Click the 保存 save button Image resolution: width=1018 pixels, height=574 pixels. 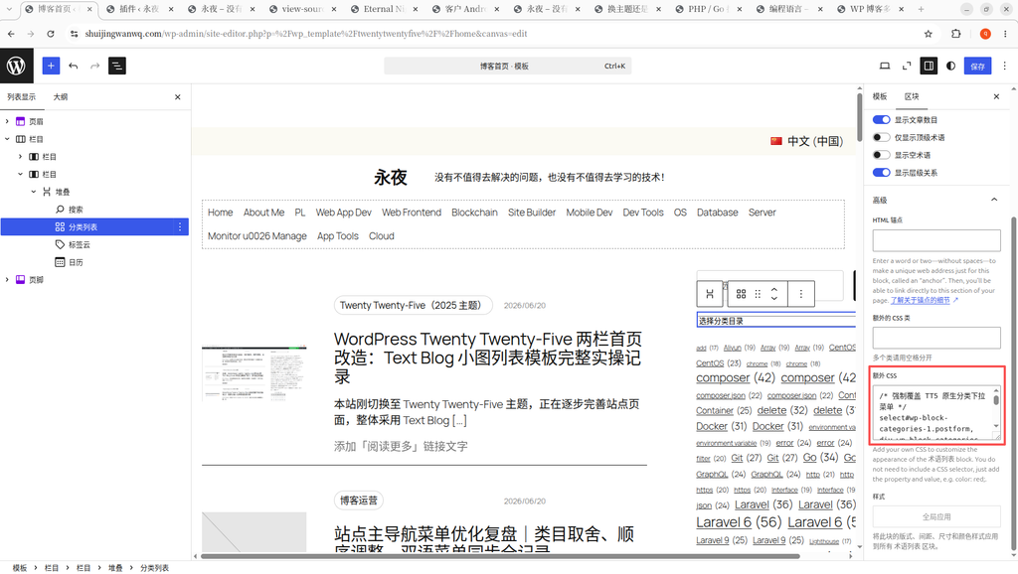(978, 66)
